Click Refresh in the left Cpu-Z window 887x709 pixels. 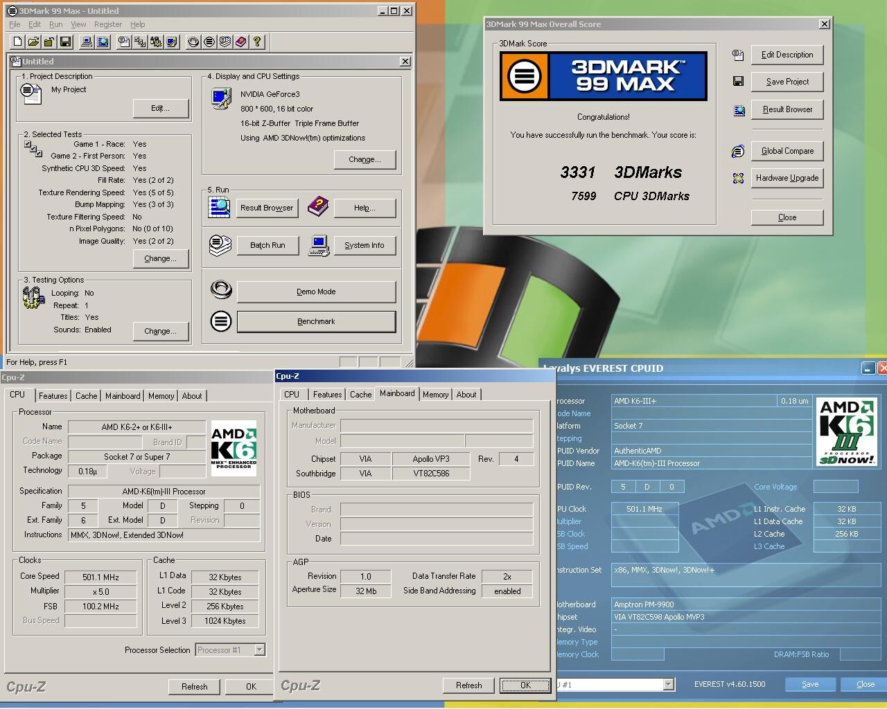[195, 687]
